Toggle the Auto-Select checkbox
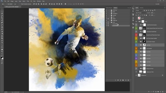The width and height of the screenshot is (166, 93). pyautogui.click(x=7, y=4)
